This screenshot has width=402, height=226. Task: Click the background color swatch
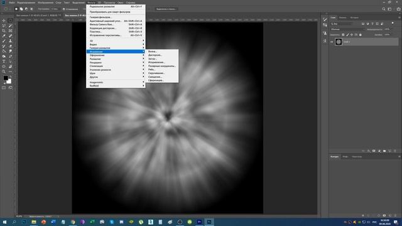tap(9, 82)
